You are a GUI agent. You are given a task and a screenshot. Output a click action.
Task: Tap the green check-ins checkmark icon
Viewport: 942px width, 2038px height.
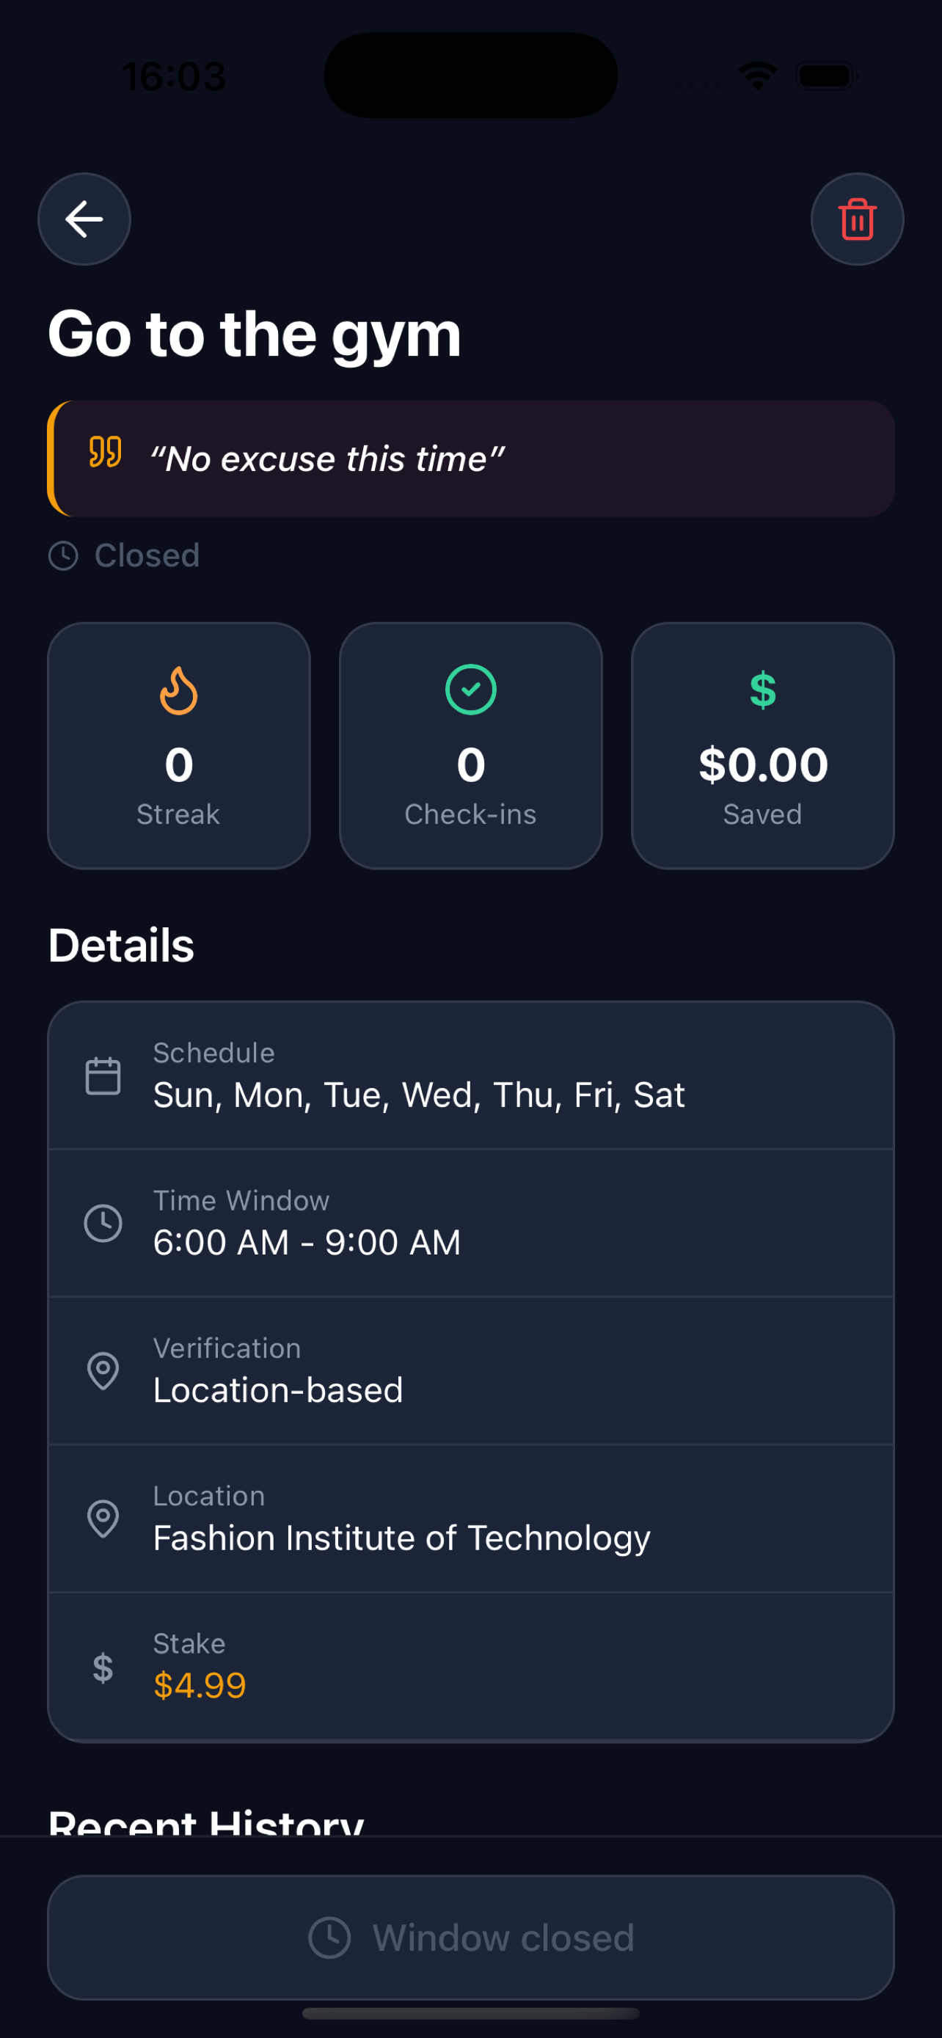click(x=470, y=690)
